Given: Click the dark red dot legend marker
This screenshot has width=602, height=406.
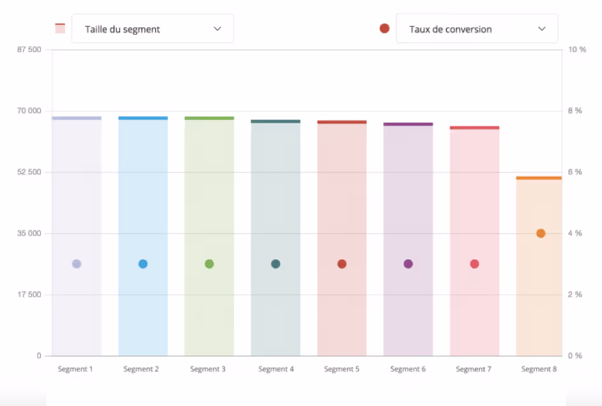Looking at the screenshot, I should pos(384,28).
